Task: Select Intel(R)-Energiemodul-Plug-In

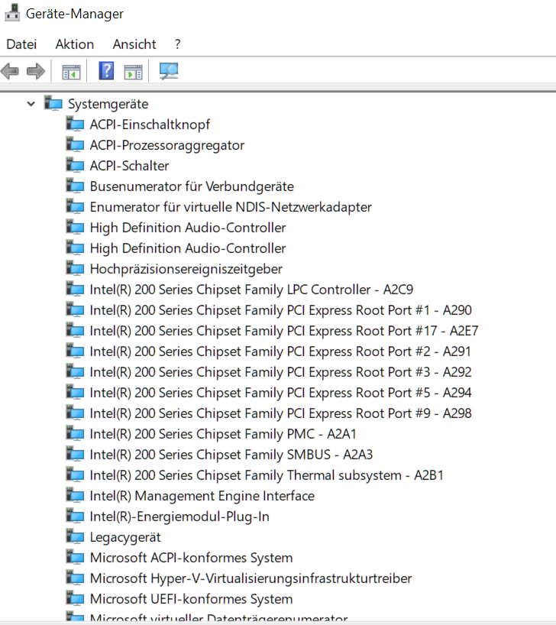Action: pyautogui.click(x=179, y=517)
